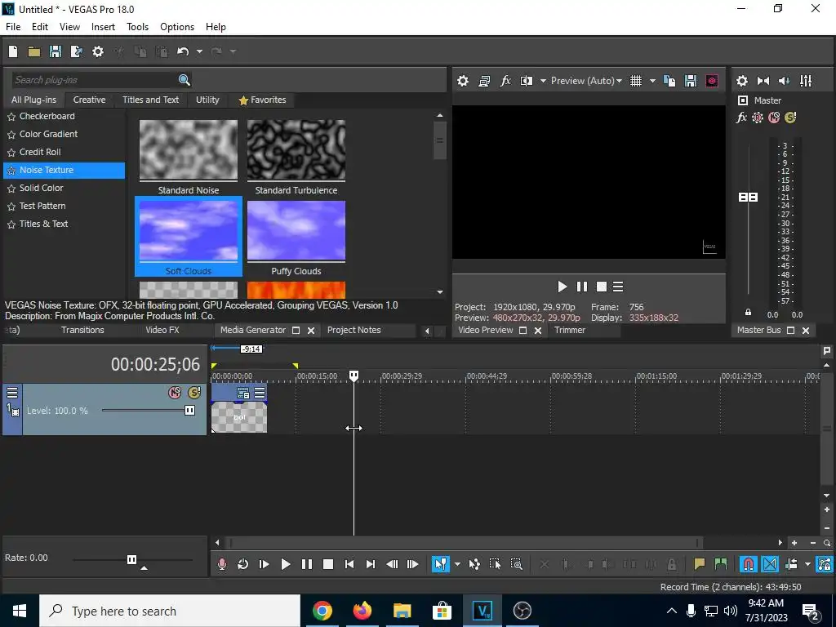Favorite Solid Color via star icon
The width and height of the screenshot is (836, 627).
(x=11, y=189)
